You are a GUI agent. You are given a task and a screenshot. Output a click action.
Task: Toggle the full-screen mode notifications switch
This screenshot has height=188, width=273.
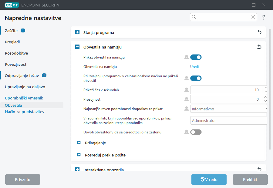click(196, 78)
